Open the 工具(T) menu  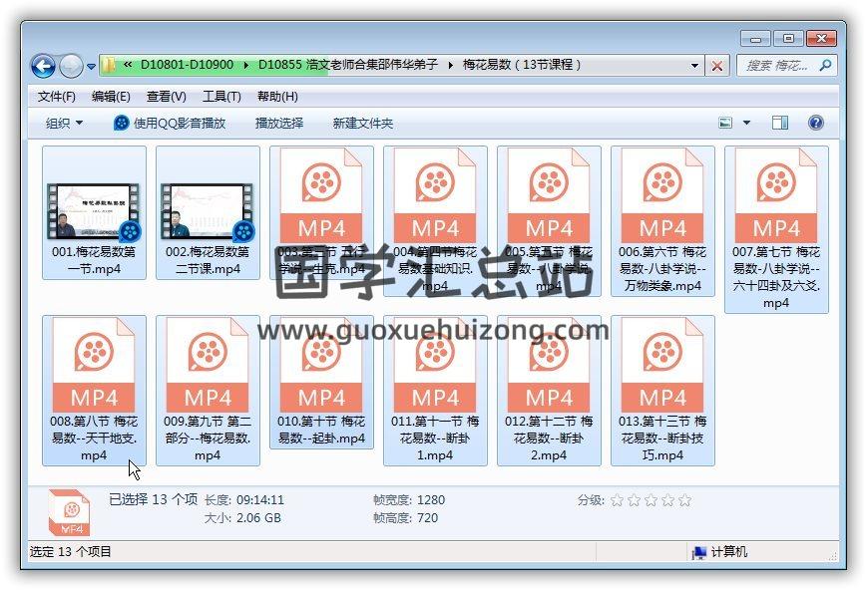(x=220, y=97)
